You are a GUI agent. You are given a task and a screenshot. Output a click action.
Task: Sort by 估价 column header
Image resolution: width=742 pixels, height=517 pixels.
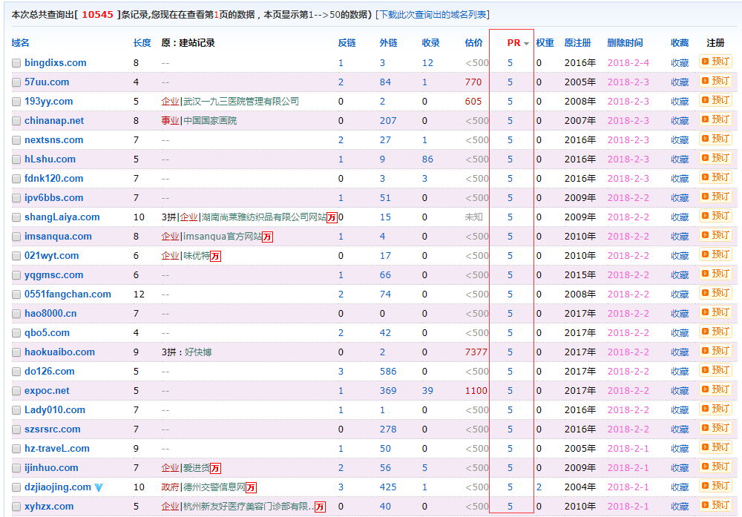point(473,42)
